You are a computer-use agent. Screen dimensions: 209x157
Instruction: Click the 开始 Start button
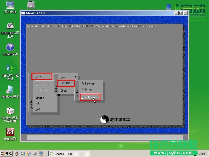pyautogui.click(x=7, y=154)
